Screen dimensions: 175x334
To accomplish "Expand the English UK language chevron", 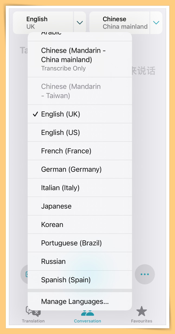I will (x=79, y=23).
